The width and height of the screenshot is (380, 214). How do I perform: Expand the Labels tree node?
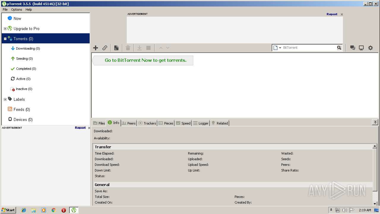click(5, 100)
